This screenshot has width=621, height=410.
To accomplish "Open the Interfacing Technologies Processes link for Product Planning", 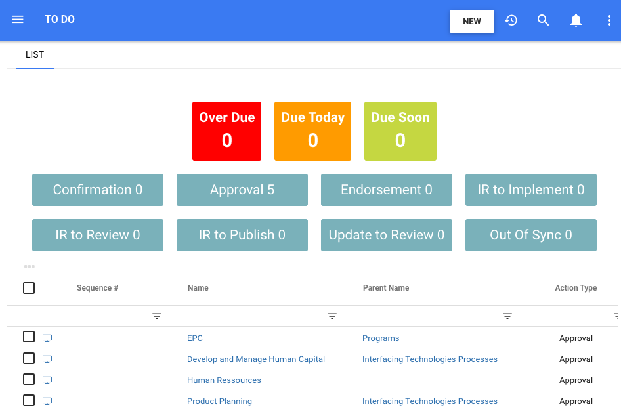I will coord(430,401).
